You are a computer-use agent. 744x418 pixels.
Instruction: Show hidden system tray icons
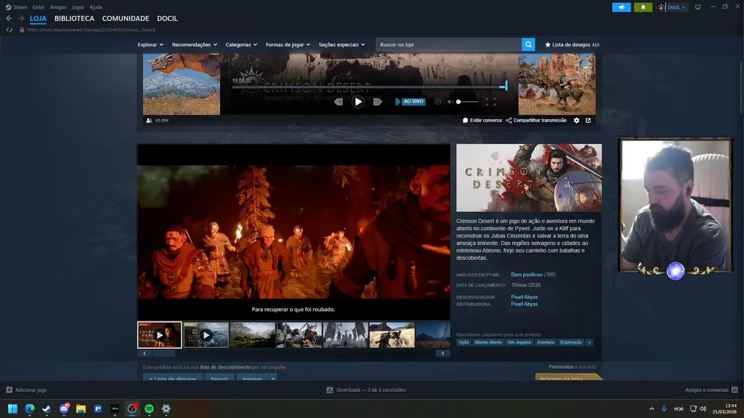[651, 409]
